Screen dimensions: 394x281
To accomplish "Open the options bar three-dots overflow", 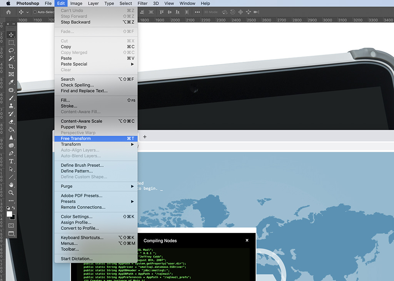I will [x=197, y=12].
